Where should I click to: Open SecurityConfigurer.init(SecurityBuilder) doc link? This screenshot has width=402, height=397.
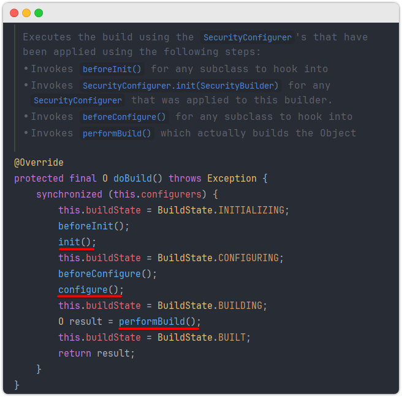coord(181,86)
